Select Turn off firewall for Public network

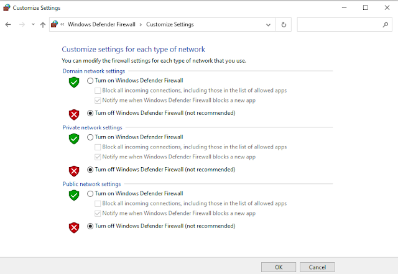[90, 226]
